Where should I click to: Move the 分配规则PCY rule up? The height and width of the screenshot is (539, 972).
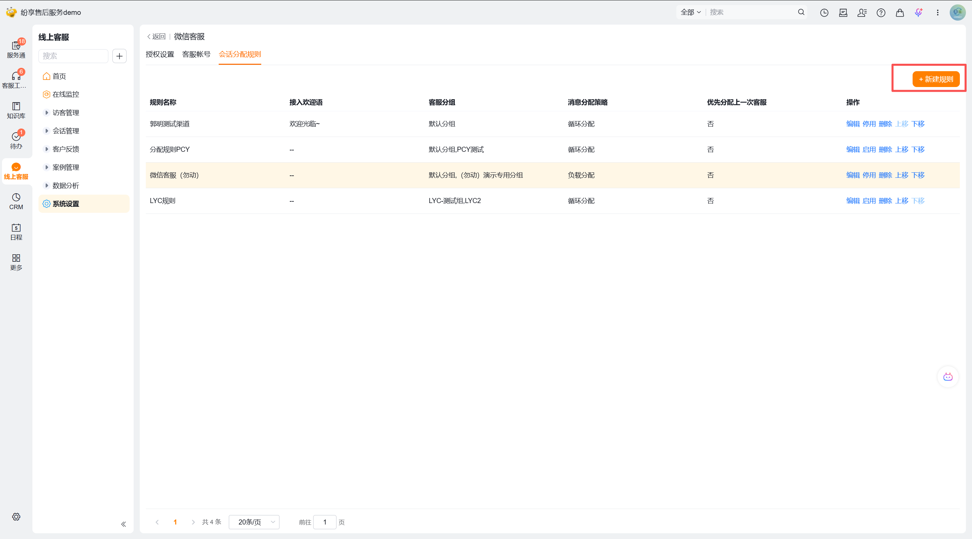click(x=901, y=149)
